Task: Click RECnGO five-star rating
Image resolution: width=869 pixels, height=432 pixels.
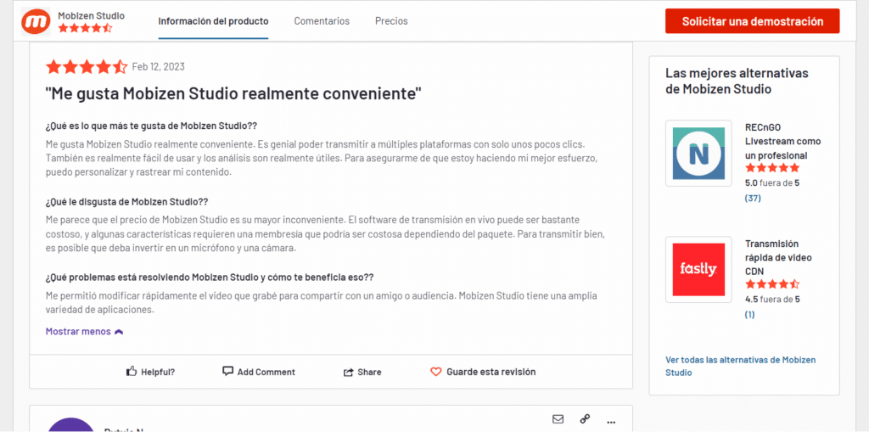Action: pyautogui.click(x=772, y=168)
